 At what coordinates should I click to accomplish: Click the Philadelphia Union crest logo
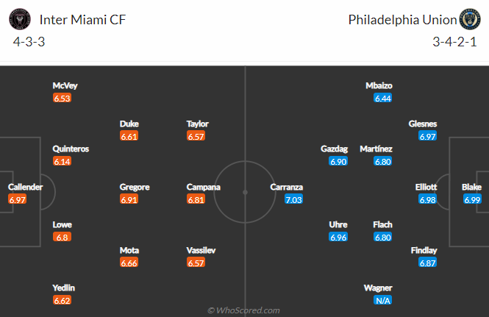point(470,19)
